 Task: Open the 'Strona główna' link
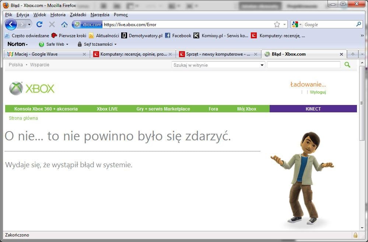pyautogui.click(x=23, y=118)
